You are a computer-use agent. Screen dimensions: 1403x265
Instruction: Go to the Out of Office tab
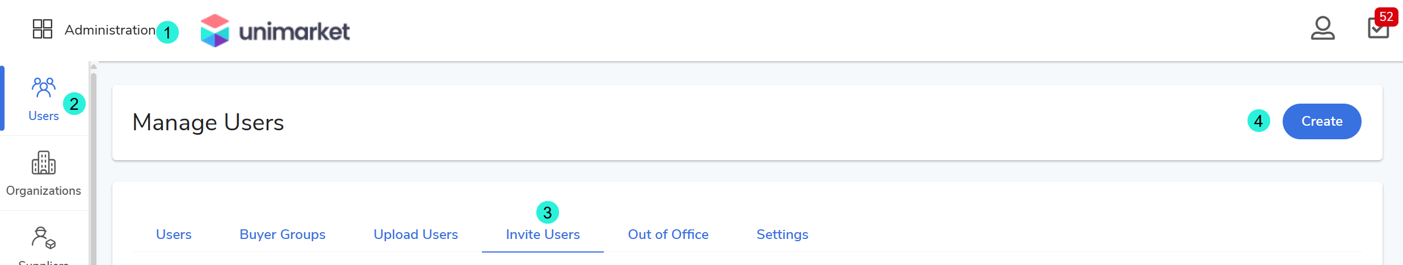click(x=668, y=234)
